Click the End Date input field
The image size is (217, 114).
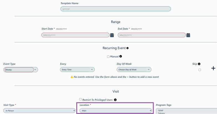(152, 35)
